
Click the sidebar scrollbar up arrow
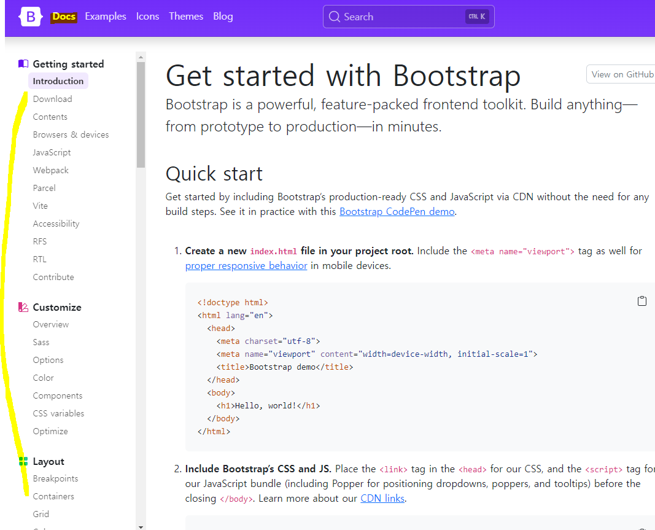141,57
